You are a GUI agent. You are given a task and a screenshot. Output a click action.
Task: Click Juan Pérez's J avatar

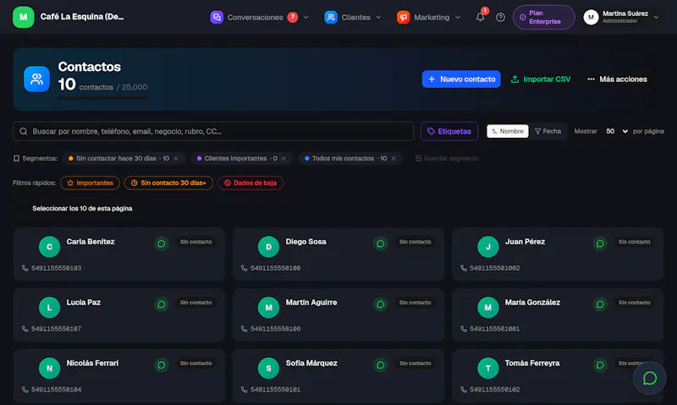click(488, 247)
